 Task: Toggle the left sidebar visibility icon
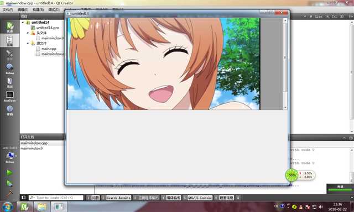23,198
